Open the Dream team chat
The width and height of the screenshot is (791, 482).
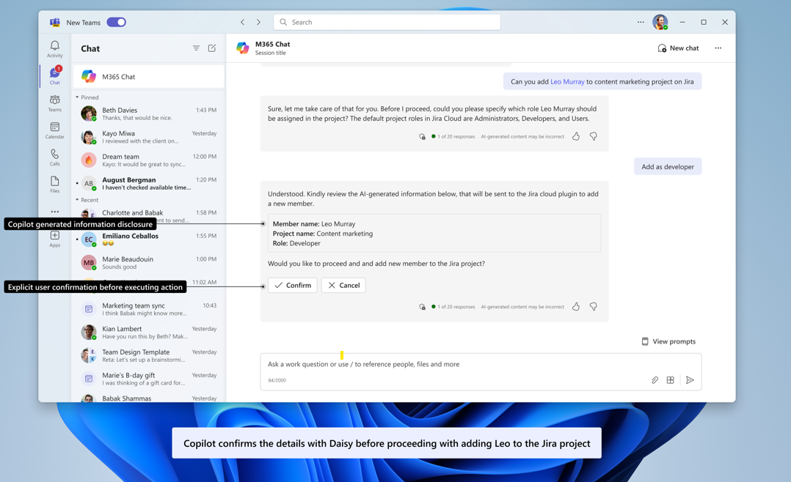148,160
